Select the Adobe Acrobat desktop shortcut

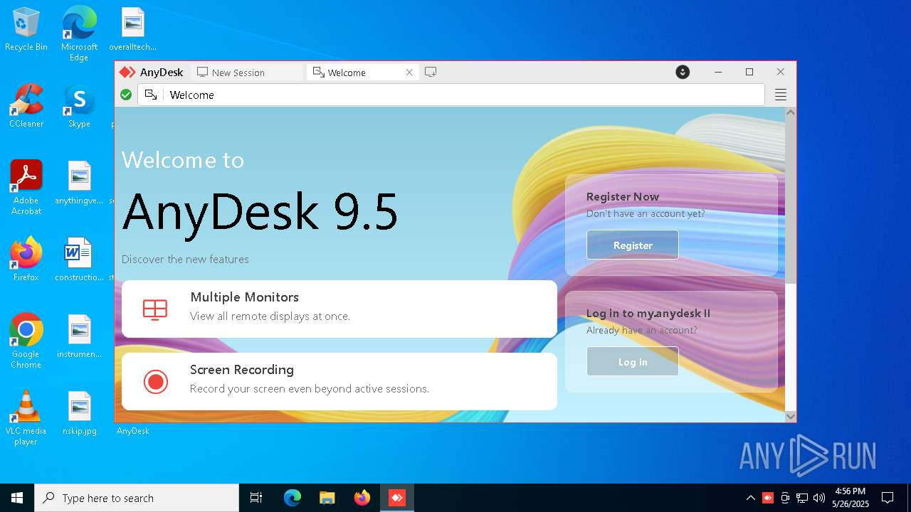pyautogui.click(x=26, y=187)
